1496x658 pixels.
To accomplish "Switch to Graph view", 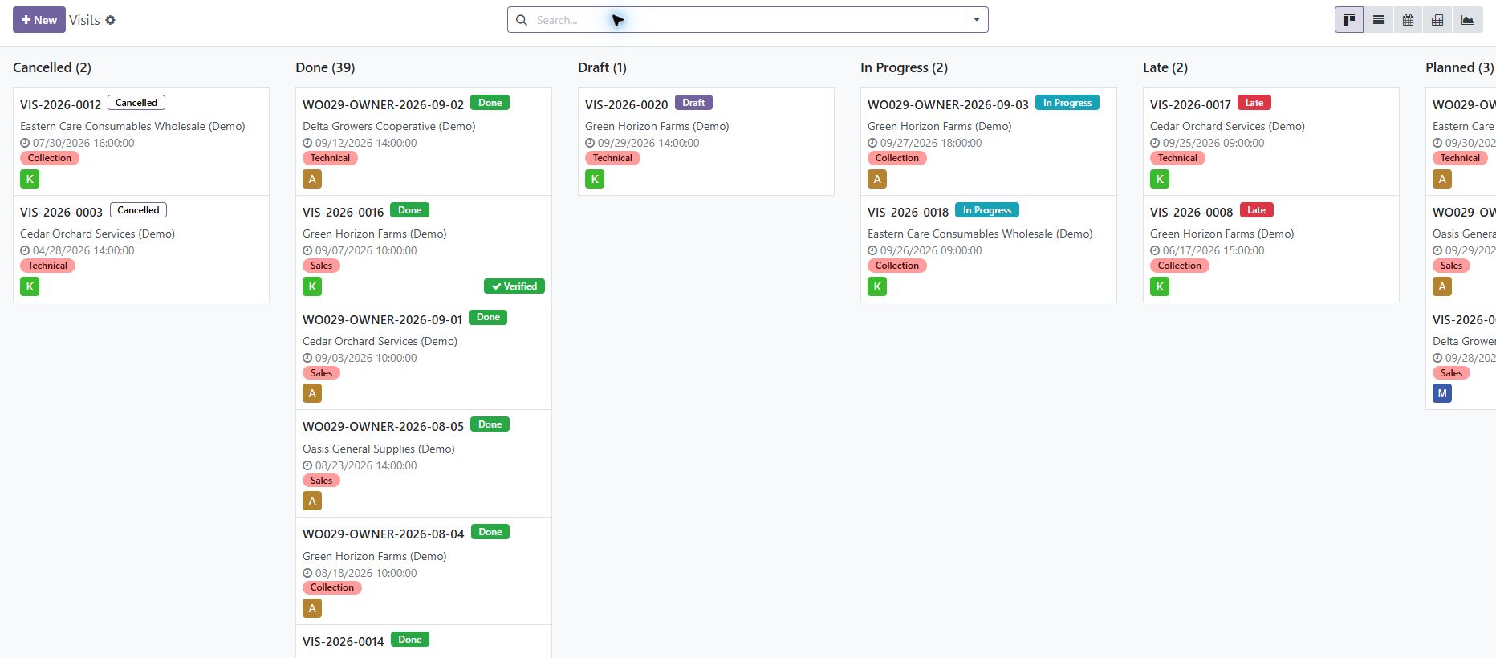I will coord(1467,20).
